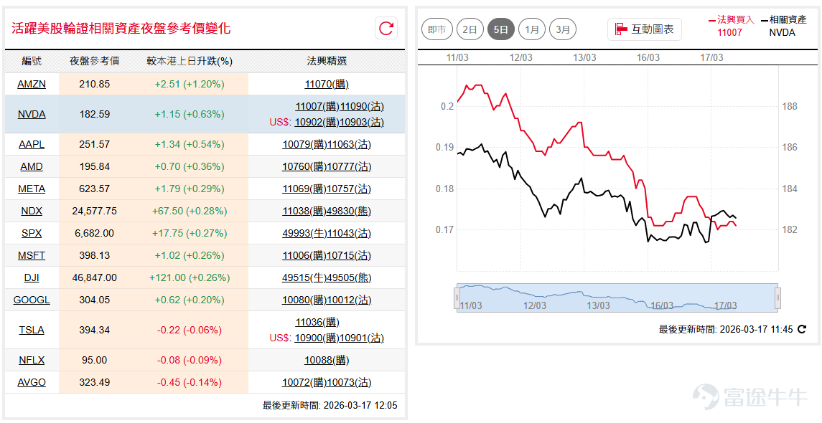822x423 pixels.
Task: Open the AMD ticker link
Action: (x=30, y=166)
